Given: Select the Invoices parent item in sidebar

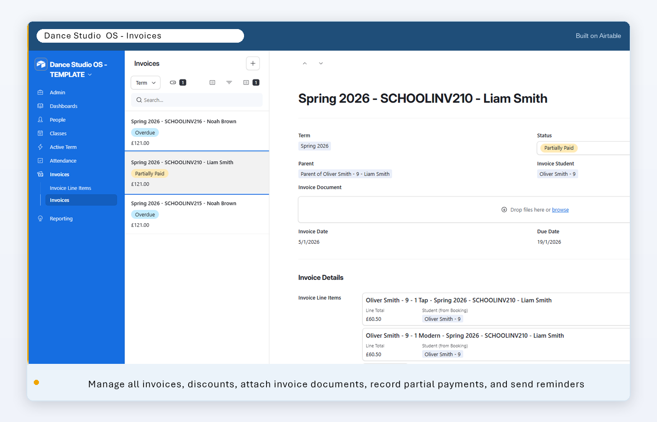Looking at the screenshot, I should click(x=60, y=174).
